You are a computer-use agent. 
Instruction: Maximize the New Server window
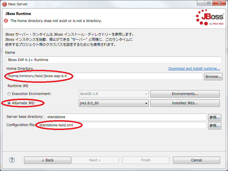click(x=209, y=3)
